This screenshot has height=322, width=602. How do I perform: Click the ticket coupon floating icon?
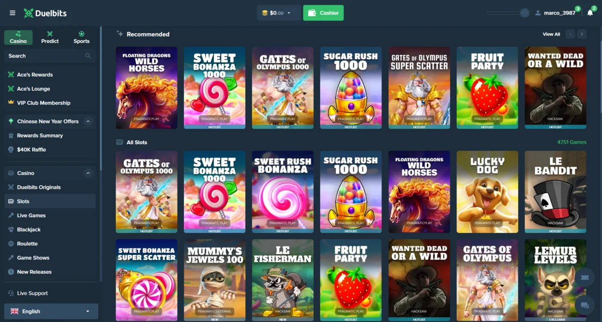584,277
